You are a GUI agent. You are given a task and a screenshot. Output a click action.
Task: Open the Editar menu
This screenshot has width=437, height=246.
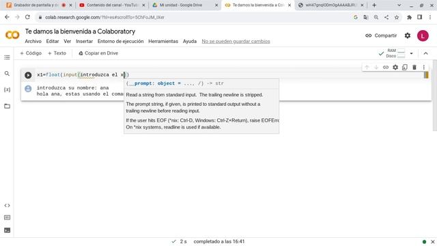(x=53, y=41)
